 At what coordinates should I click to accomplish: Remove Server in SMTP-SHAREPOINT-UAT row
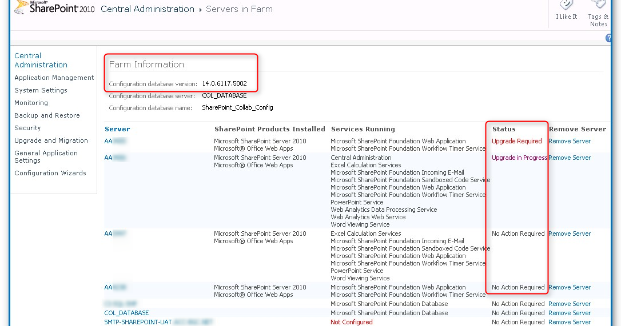(570, 322)
